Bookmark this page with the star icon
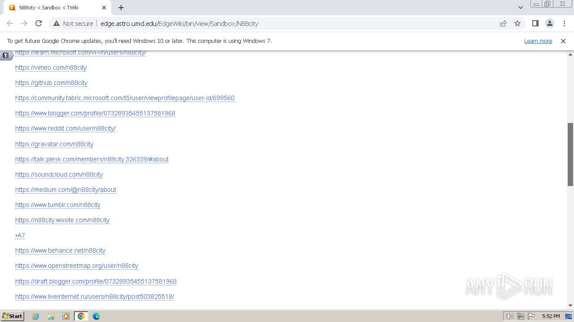This screenshot has height=322, width=574. [517, 23]
